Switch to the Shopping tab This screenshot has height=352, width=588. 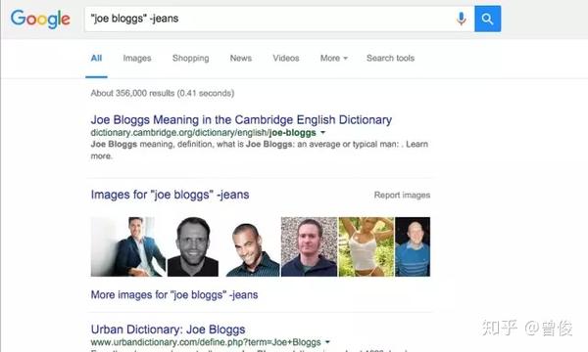tap(190, 59)
